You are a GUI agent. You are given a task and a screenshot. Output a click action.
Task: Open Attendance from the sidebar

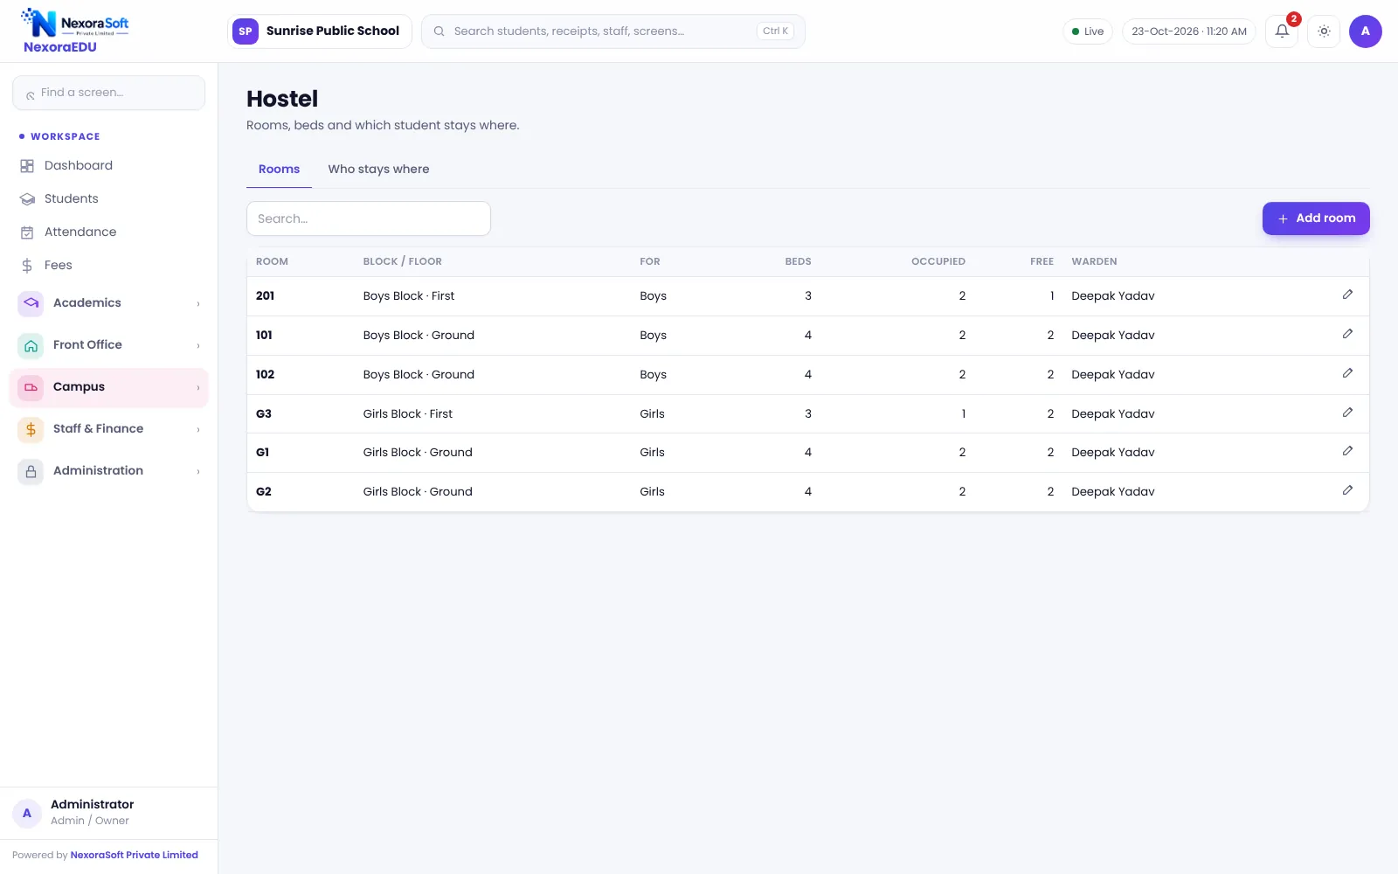click(x=108, y=232)
